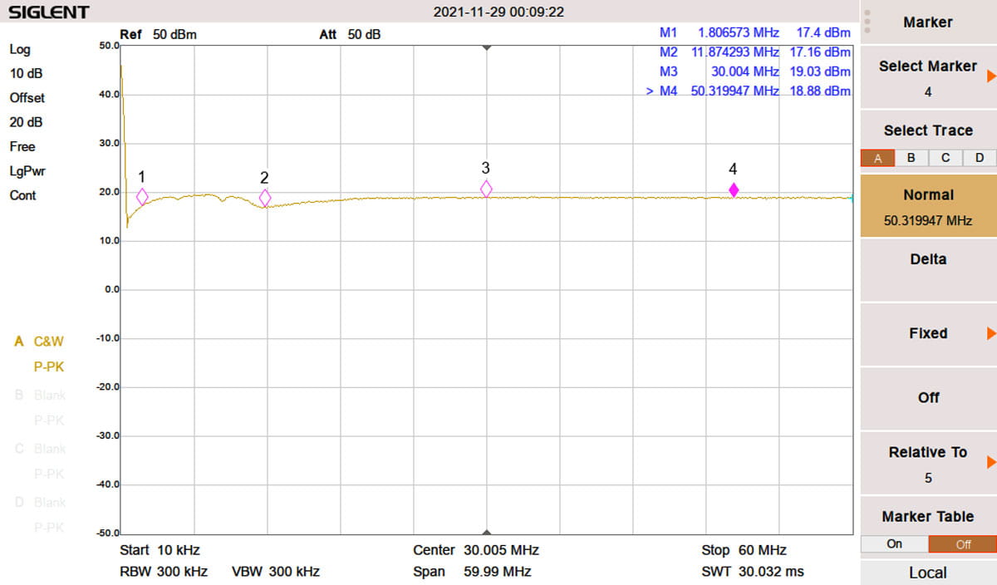Choose the Delta marker mode
Screen dimensions: 997x585
click(x=928, y=259)
